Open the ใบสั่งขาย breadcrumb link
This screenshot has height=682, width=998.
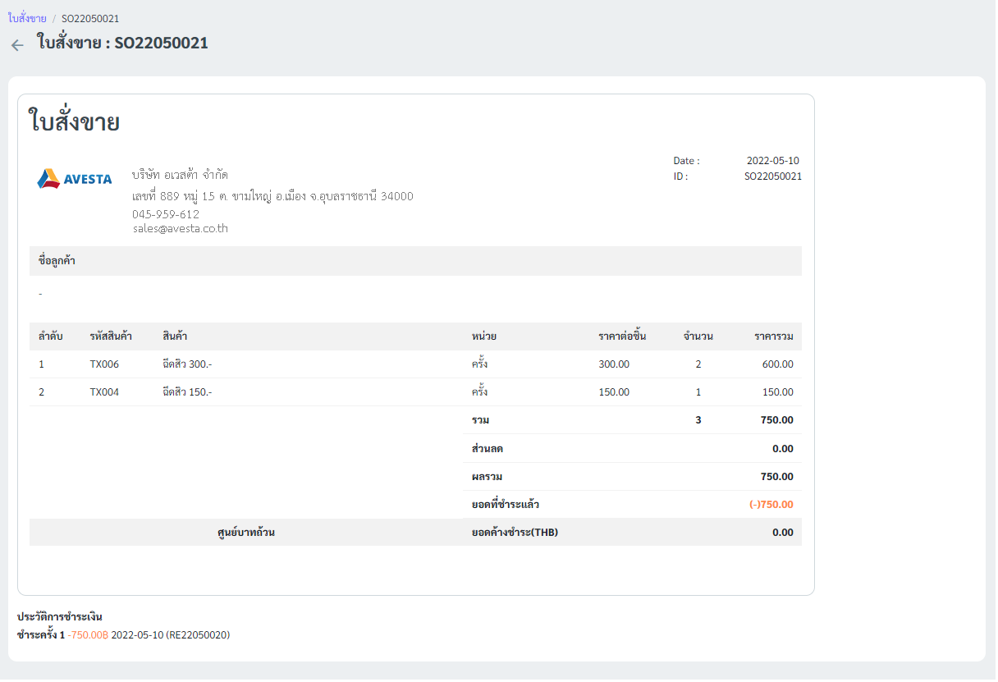click(x=27, y=18)
